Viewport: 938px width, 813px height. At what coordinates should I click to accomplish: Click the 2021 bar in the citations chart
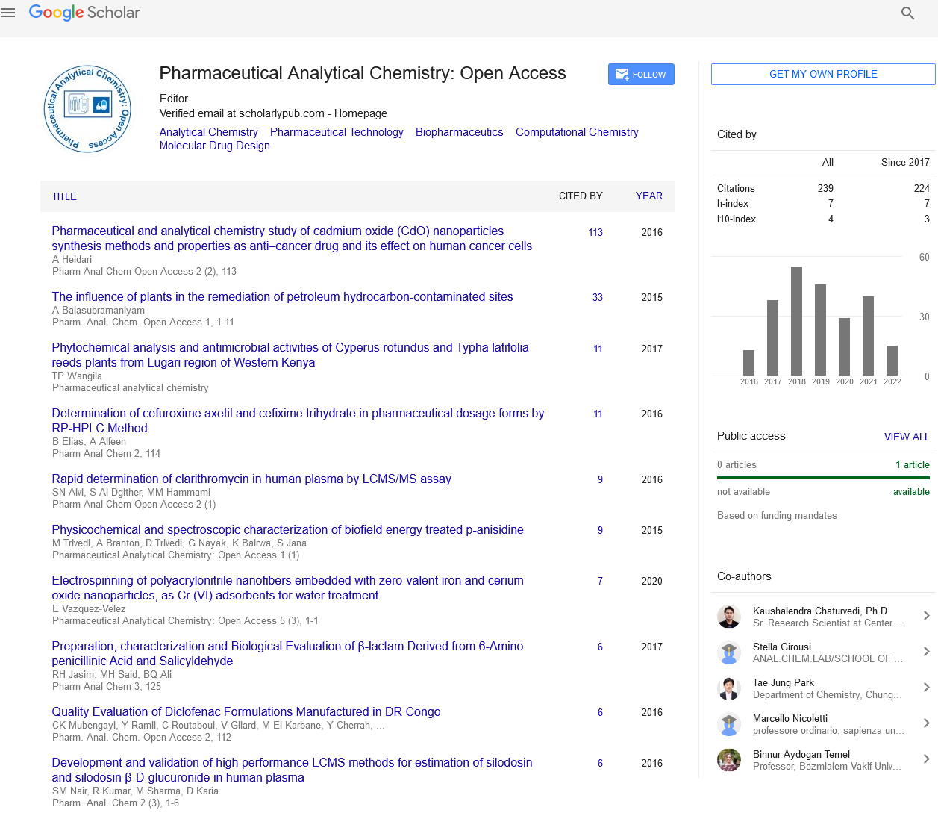click(869, 336)
